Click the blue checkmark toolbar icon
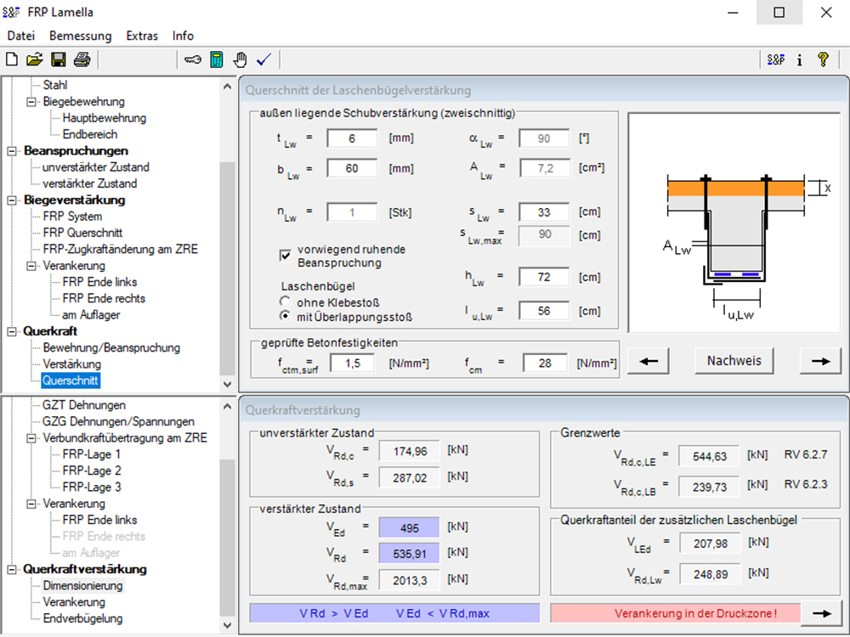Viewport: 850px width, 637px height. click(x=264, y=59)
